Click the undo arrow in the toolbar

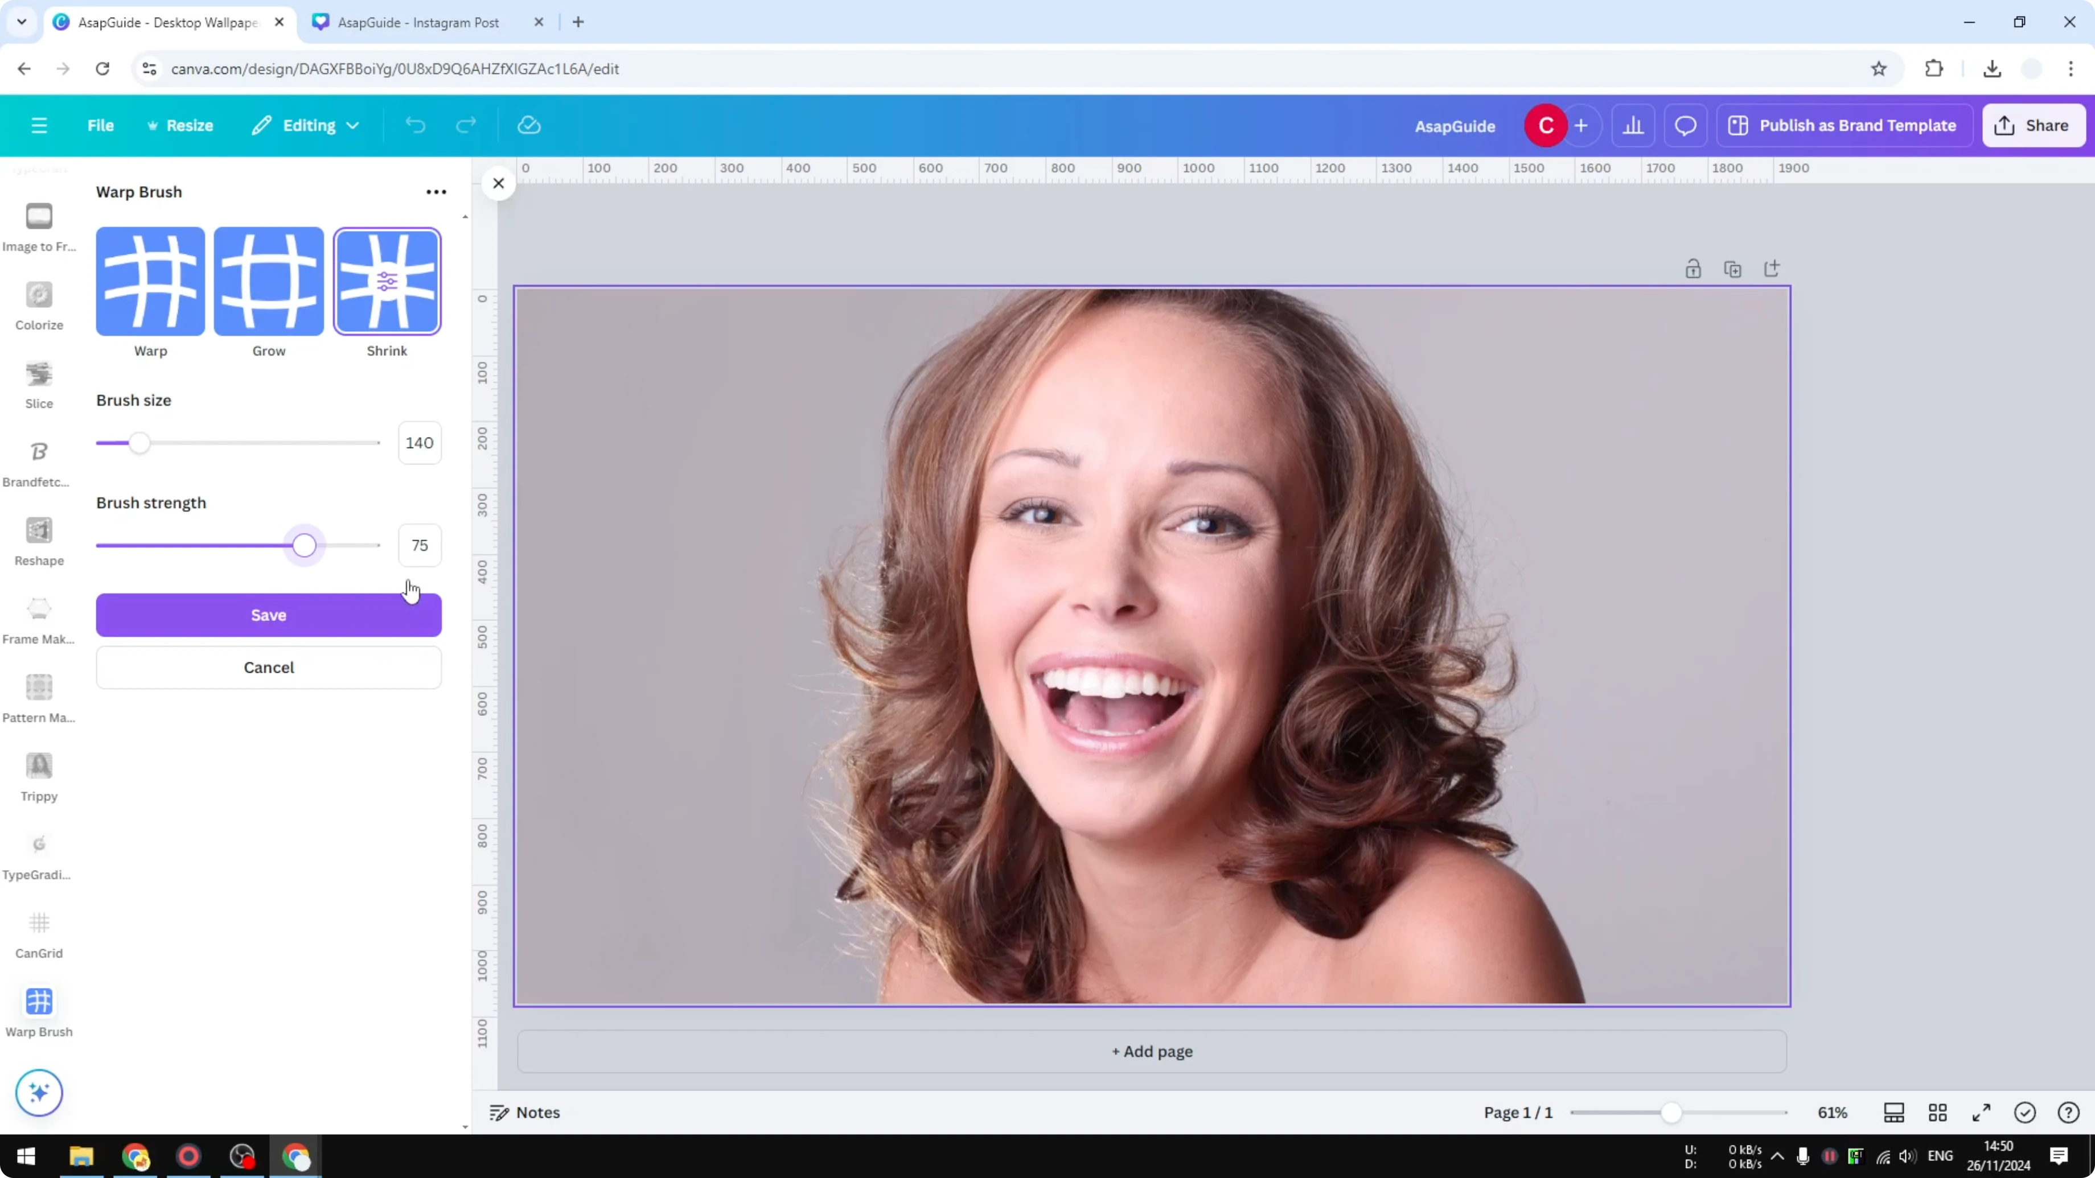point(415,125)
